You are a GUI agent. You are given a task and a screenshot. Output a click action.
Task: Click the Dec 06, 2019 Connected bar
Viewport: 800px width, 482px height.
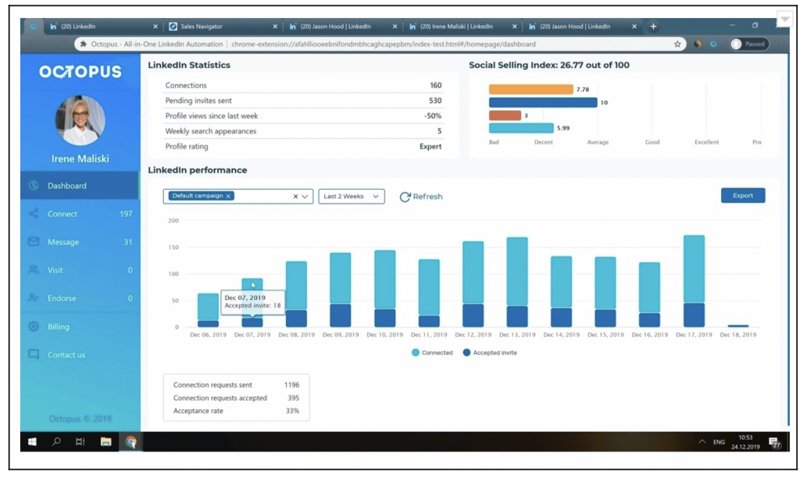click(x=208, y=307)
